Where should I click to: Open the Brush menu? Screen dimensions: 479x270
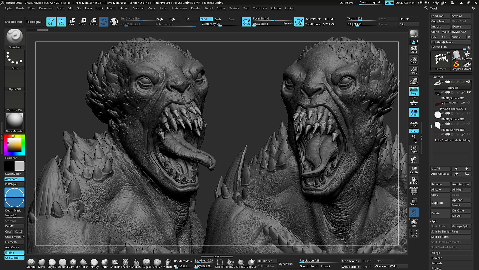coord(20,8)
